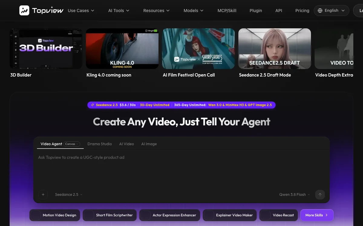The height and width of the screenshot is (226, 363).
Task: Open the Kling 4.0 coming soon thumbnail
Action: tap(122, 49)
